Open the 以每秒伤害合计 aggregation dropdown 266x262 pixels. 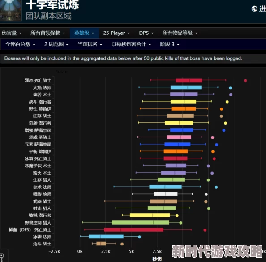coord(131,45)
